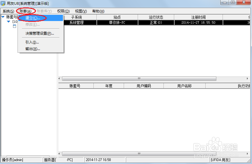Click the 2014-11-27 16:58 status bar time

coord(104,160)
